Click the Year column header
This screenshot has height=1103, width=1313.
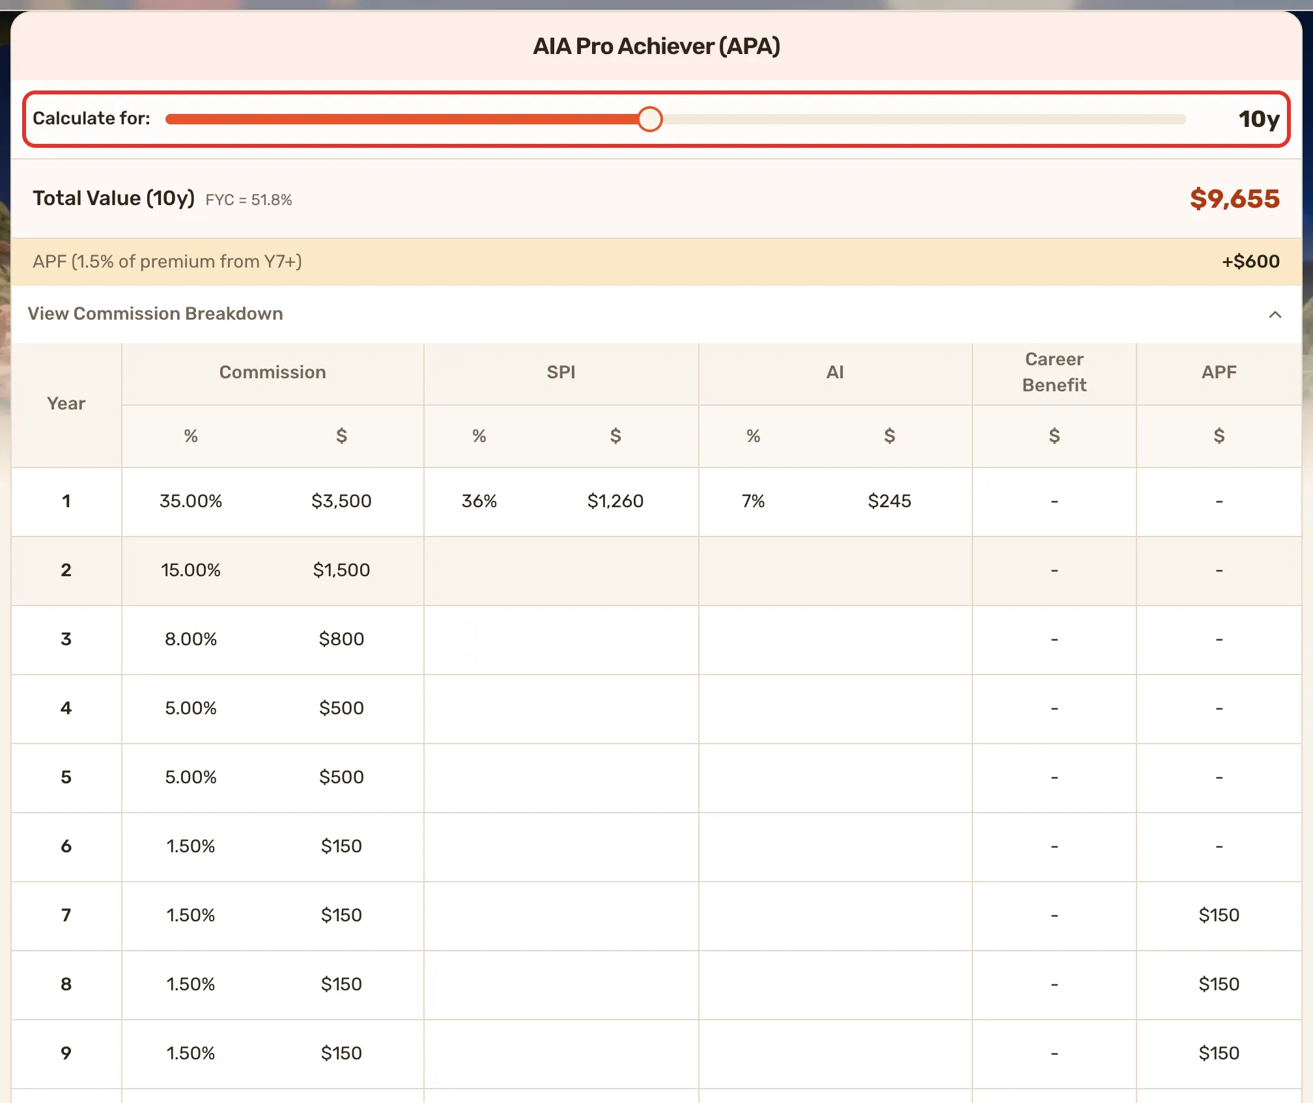(x=66, y=404)
